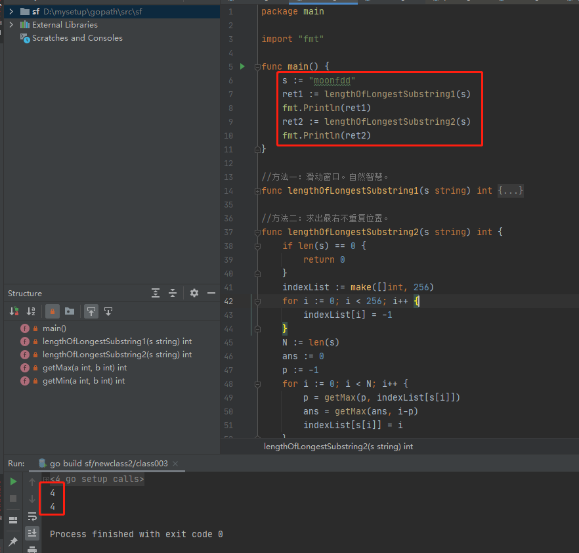Open Structure panel settings gear

[x=194, y=294]
